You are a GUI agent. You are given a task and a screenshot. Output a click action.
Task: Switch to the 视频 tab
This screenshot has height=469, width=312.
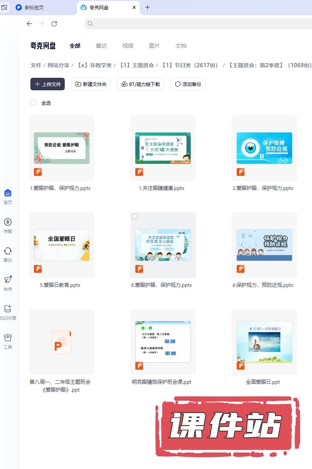coord(128,46)
